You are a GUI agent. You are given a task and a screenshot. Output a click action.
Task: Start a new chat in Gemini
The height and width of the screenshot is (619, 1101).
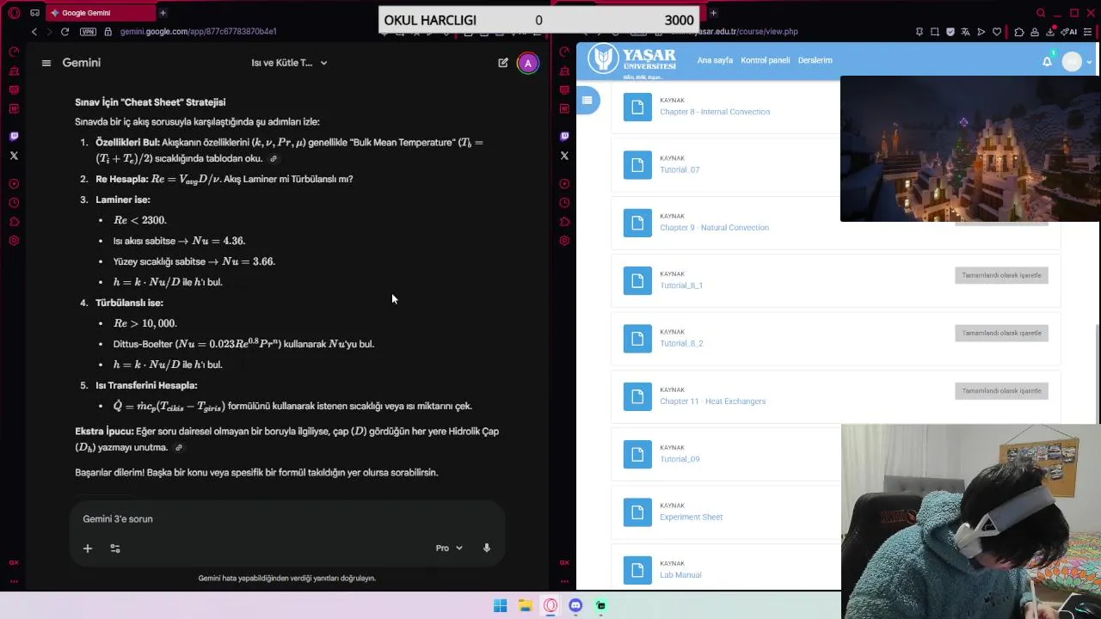[503, 63]
